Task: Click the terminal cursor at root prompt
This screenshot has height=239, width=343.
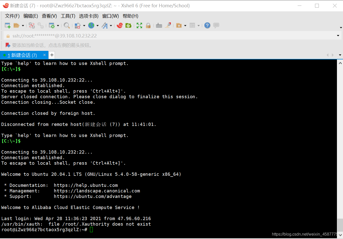Action: pos(91,229)
